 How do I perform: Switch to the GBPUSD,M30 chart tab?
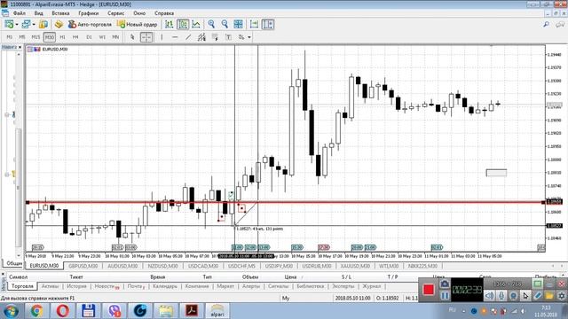[x=83, y=266]
